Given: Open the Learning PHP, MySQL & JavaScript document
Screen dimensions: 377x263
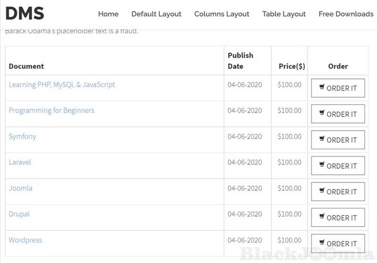Looking at the screenshot, I should [x=62, y=85].
